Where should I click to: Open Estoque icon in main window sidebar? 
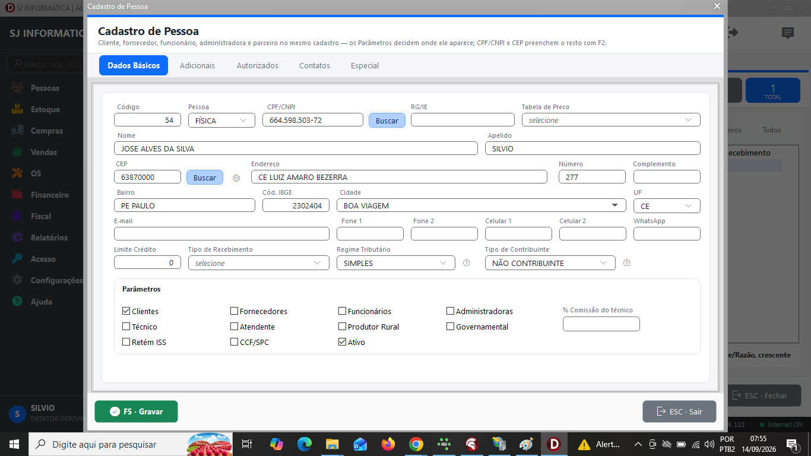tap(18, 109)
